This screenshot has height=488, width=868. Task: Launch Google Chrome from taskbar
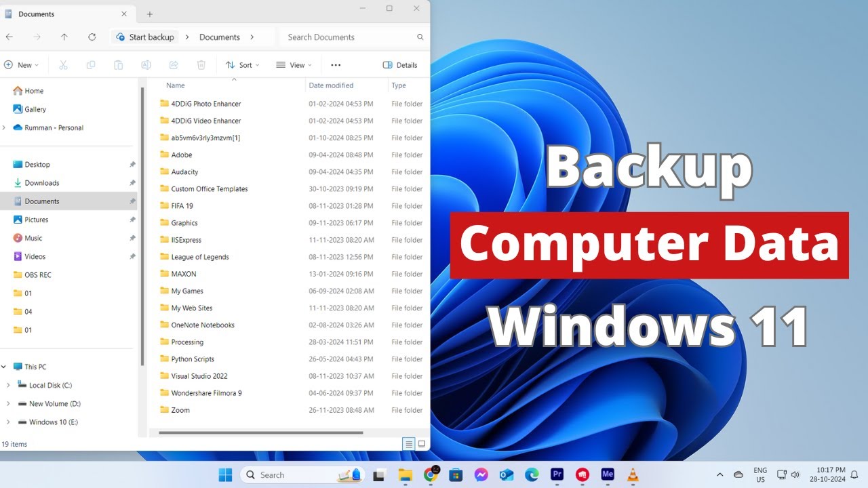(x=431, y=475)
